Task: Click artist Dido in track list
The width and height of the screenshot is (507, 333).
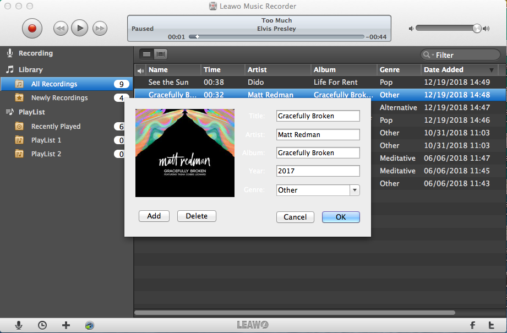Action: 256,83
